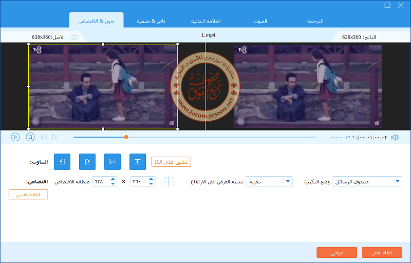
Task: Click the top-left crop corner handle
Action: 29,44
